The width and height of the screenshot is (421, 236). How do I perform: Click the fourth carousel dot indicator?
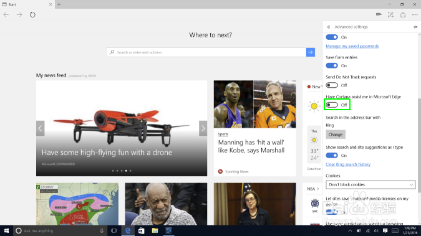pyautogui.click(x=126, y=171)
